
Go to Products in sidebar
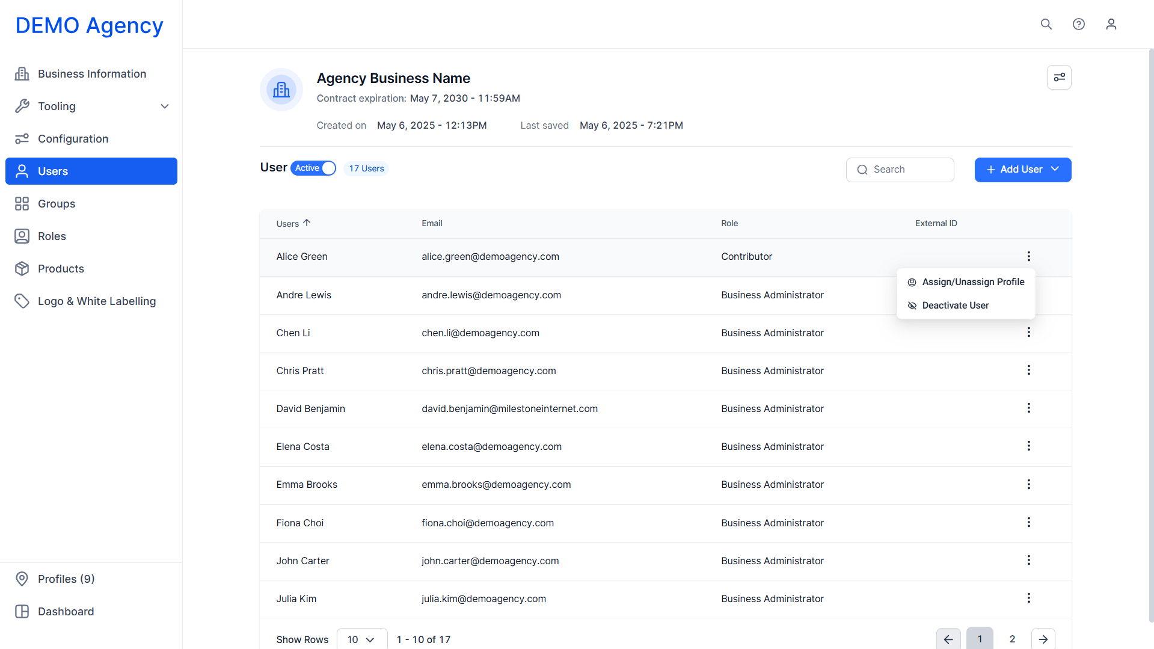click(91, 269)
